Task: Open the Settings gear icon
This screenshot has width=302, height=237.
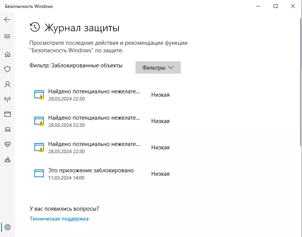Action: coord(8,227)
